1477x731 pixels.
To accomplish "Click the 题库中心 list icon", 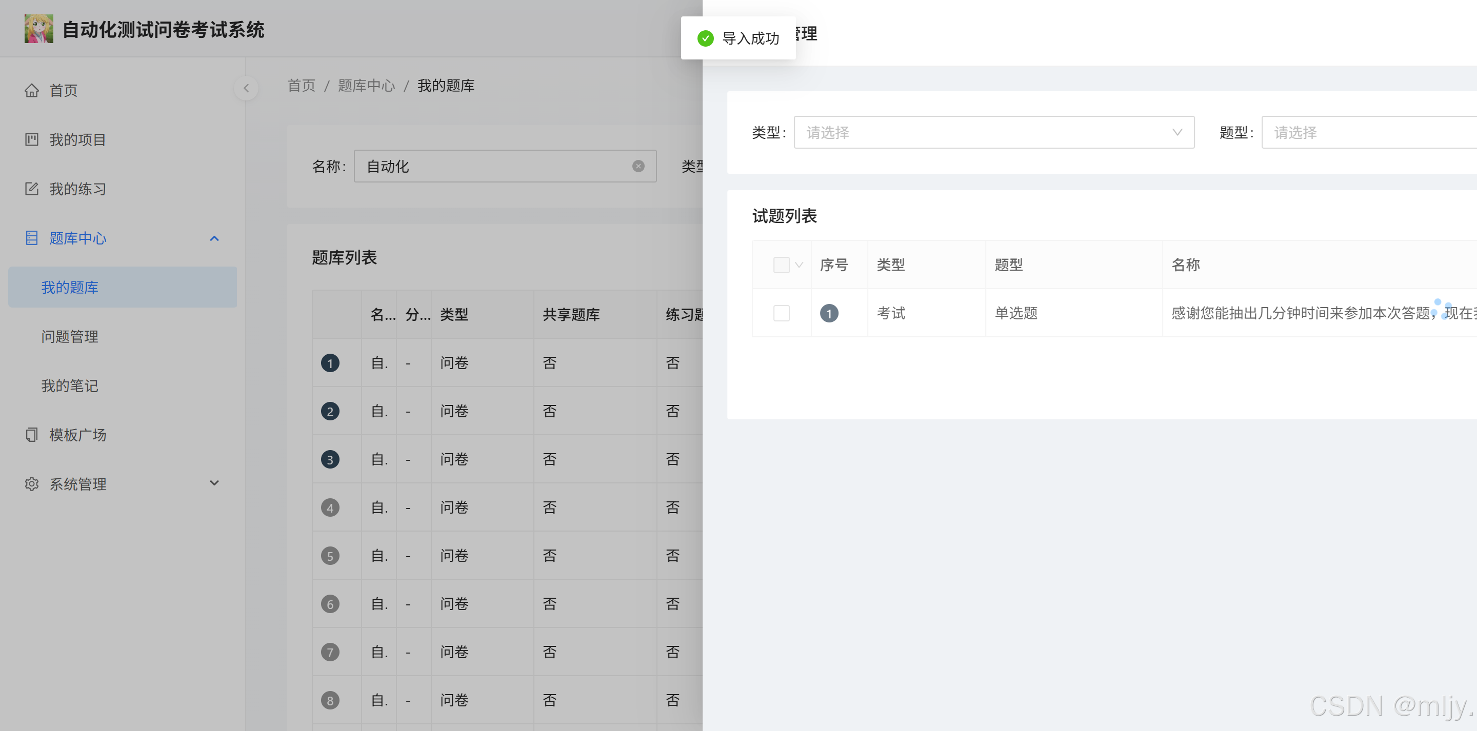I will [x=31, y=238].
